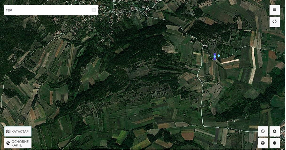Open the hamburger menu
The width and height of the screenshot is (286, 150).
[274, 10]
